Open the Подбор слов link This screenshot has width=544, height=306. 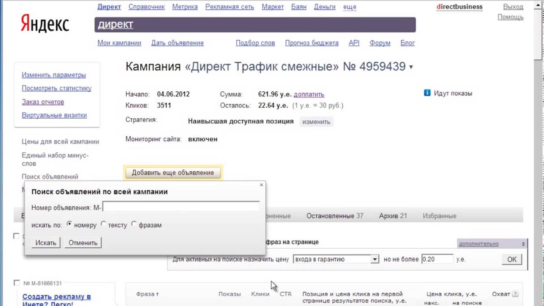(x=255, y=43)
